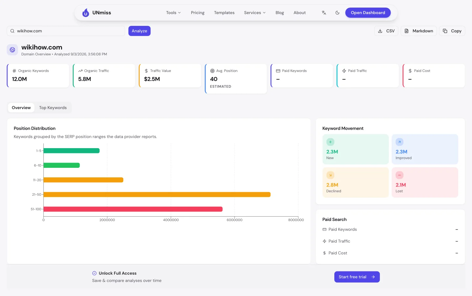Click the Paid Keywords card icon
This screenshot has width=472, height=296.
point(278,71)
